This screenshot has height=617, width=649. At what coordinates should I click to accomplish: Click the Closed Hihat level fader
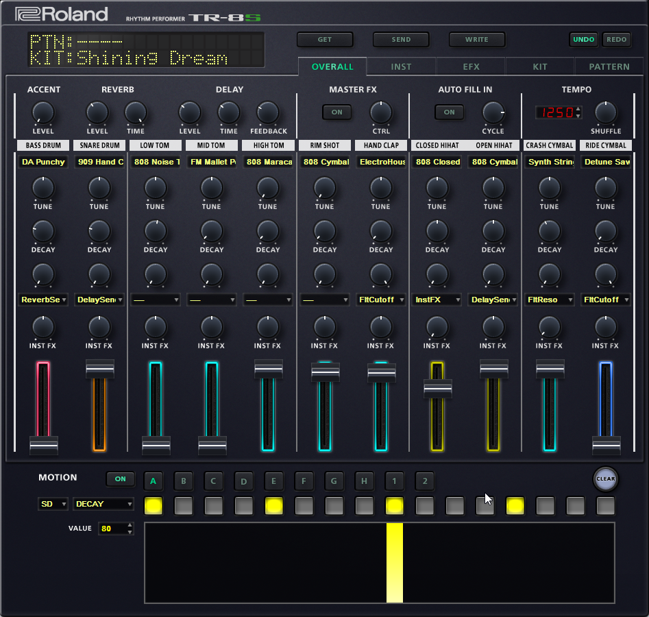(x=437, y=389)
